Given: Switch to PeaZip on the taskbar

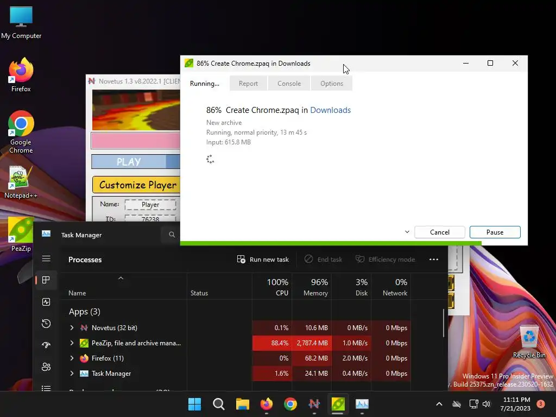Looking at the screenshot, I should click(x=338, y=404).
